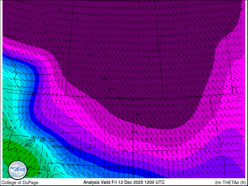The image size is (248, 186).
Task: Click the 276 contour label
Action: coord(81,150)
